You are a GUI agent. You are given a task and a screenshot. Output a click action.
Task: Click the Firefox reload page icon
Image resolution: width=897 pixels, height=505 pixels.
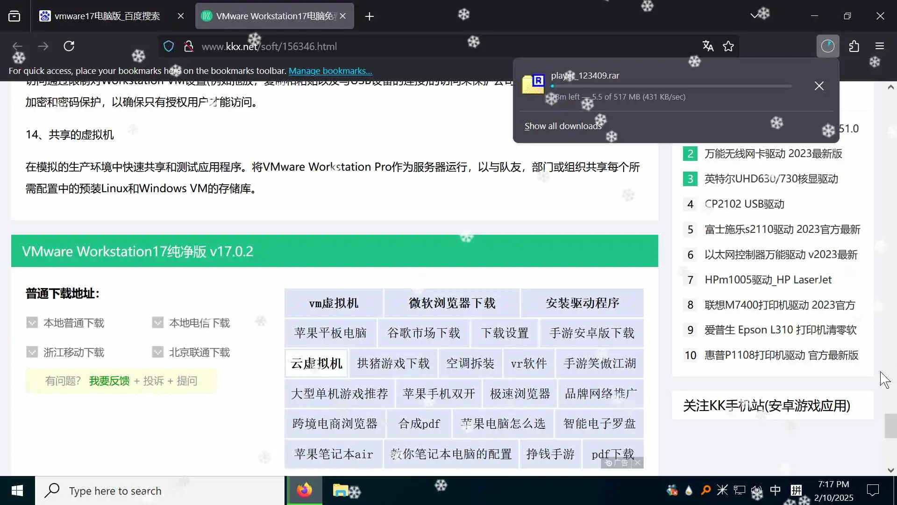[x=69, y=46]
